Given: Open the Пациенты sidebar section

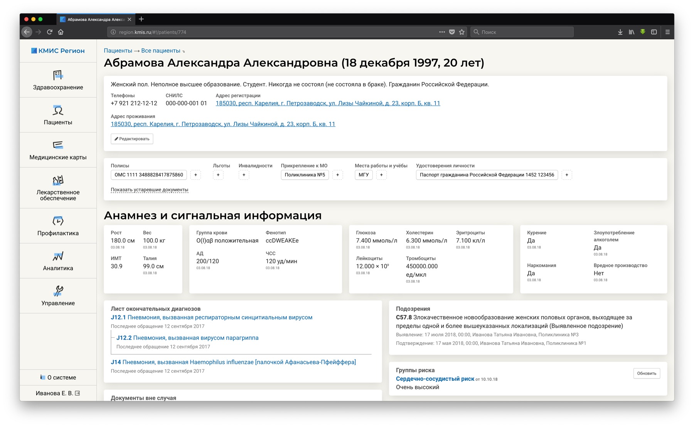Looking at the screenshot, I should point(58,115).
